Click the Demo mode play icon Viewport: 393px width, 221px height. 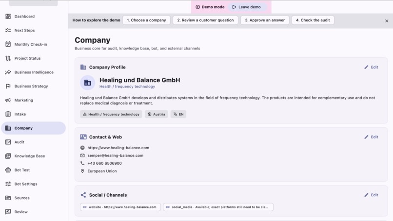coord(198,7)
